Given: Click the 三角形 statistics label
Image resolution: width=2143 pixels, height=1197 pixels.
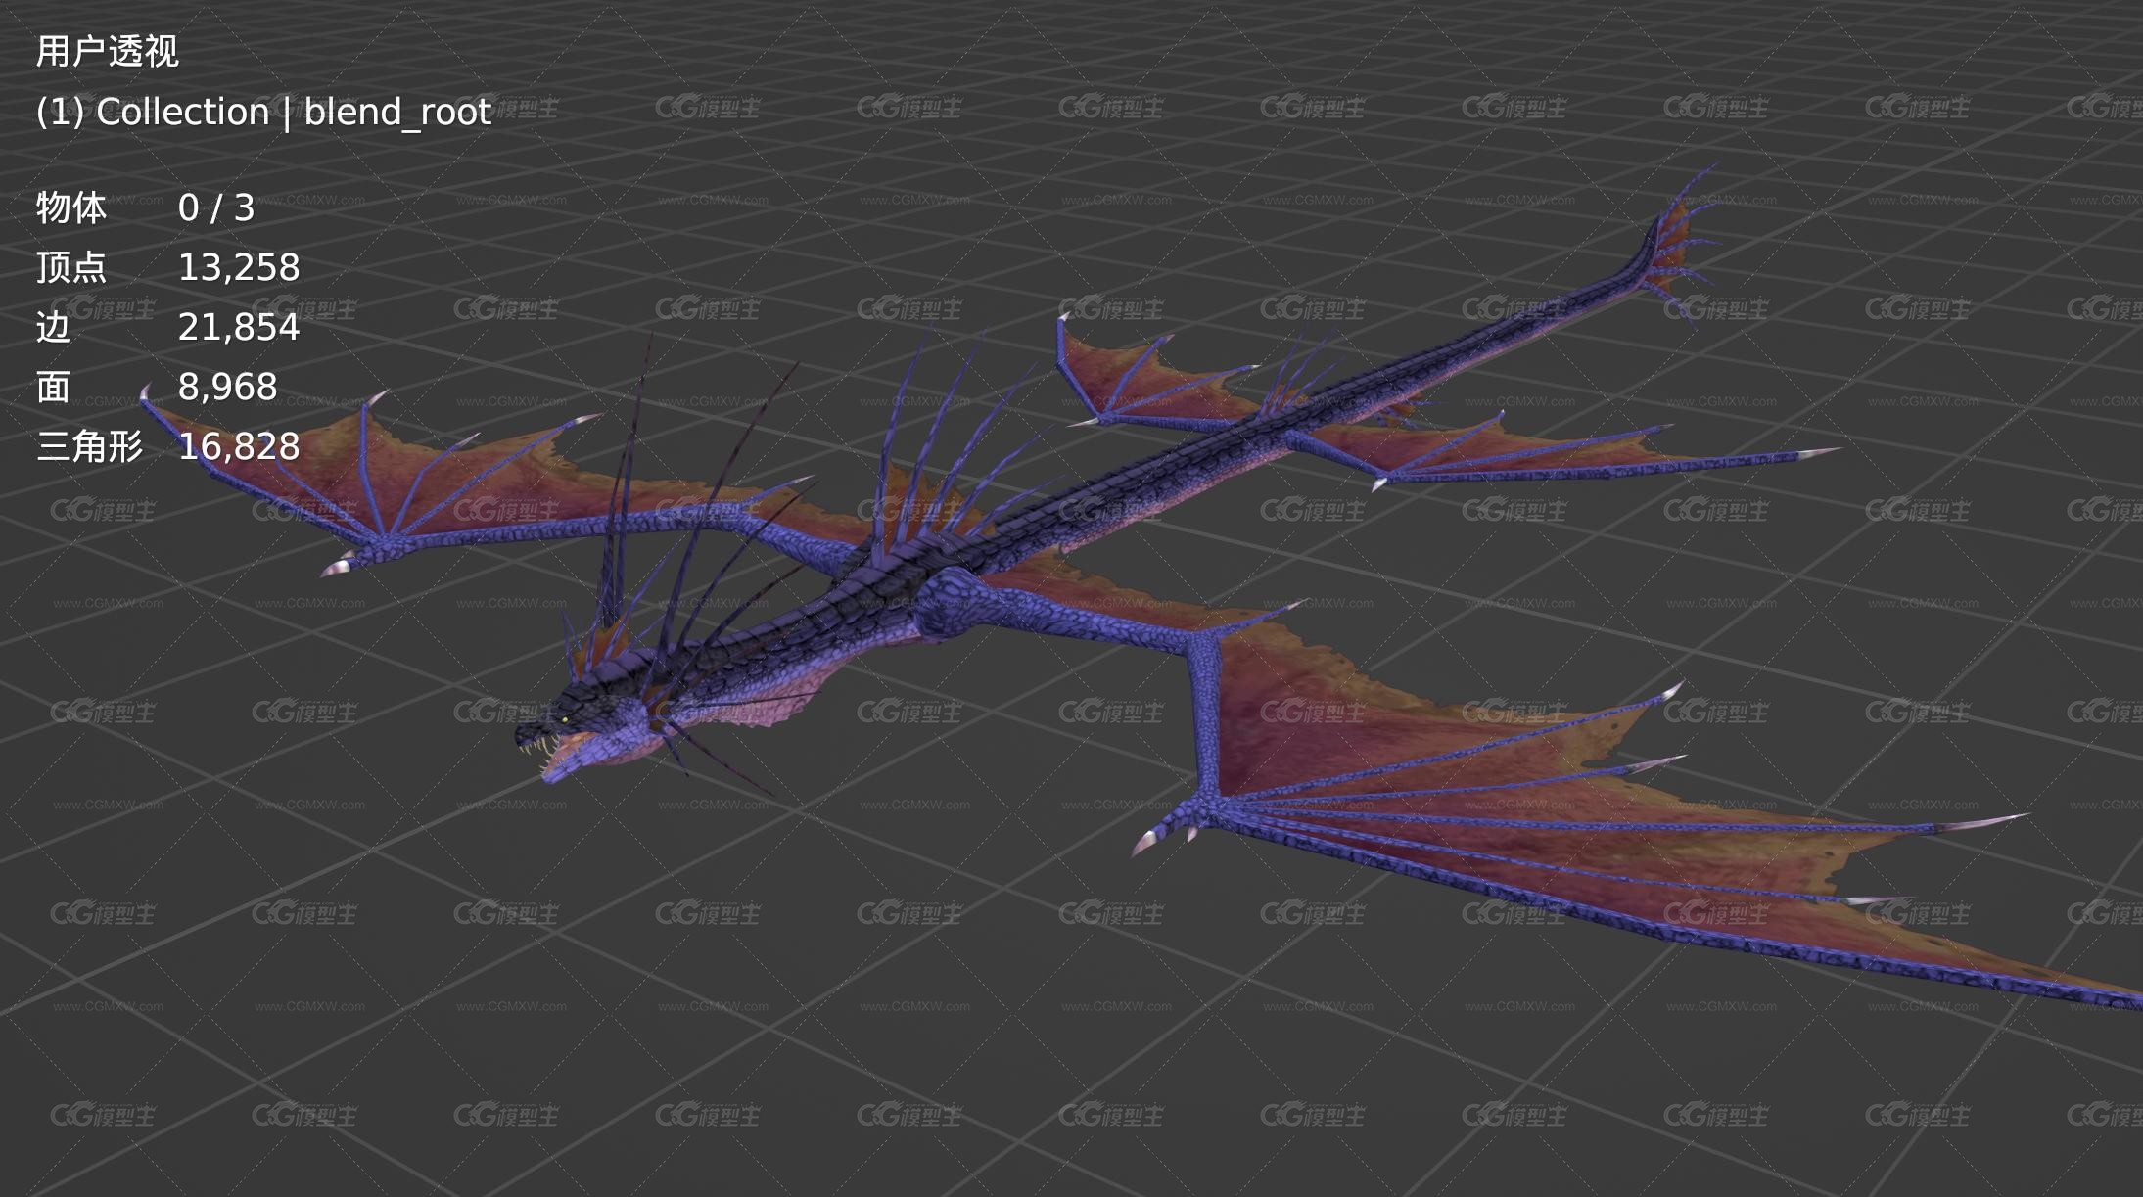Looking at the screenshot, I should pos(89,446).
